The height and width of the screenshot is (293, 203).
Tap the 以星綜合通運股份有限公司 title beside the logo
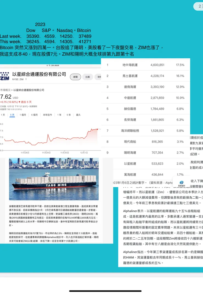tap(39, 74)
